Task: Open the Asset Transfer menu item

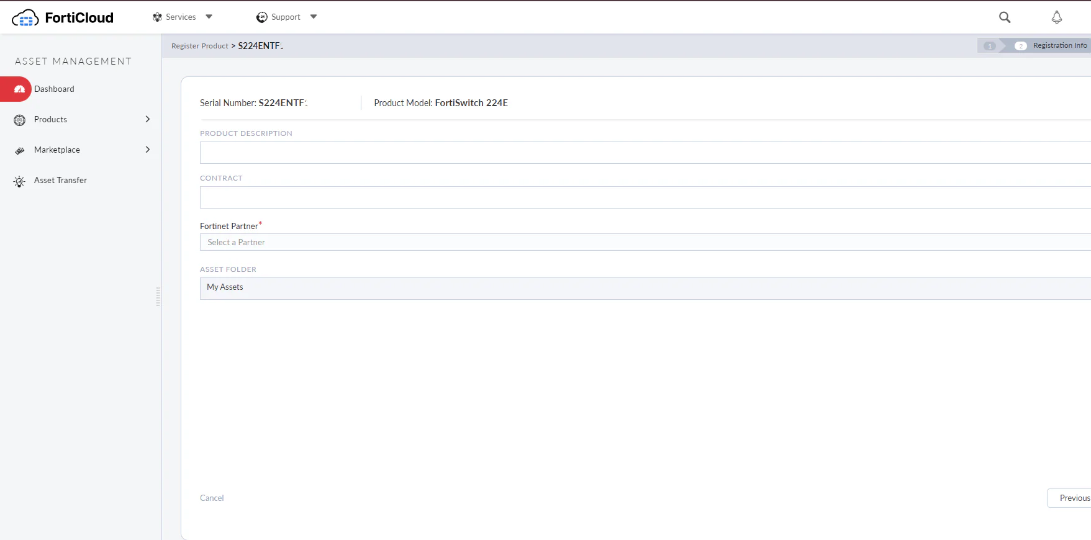Action: coord(60,181)
